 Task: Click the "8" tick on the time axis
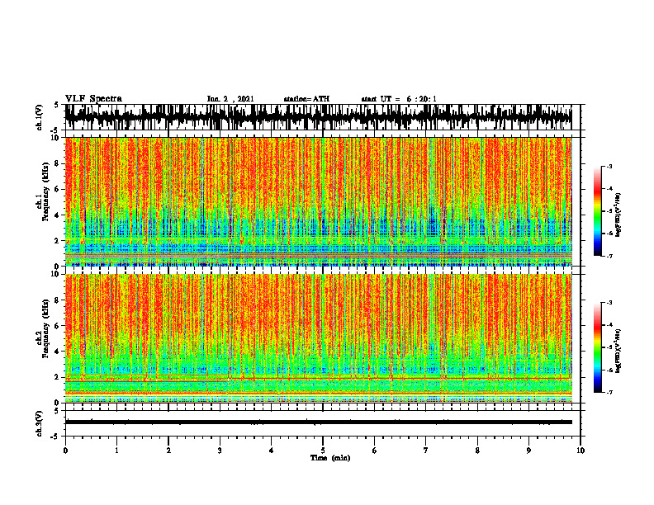pyautogui.click(x=477, y=451)
